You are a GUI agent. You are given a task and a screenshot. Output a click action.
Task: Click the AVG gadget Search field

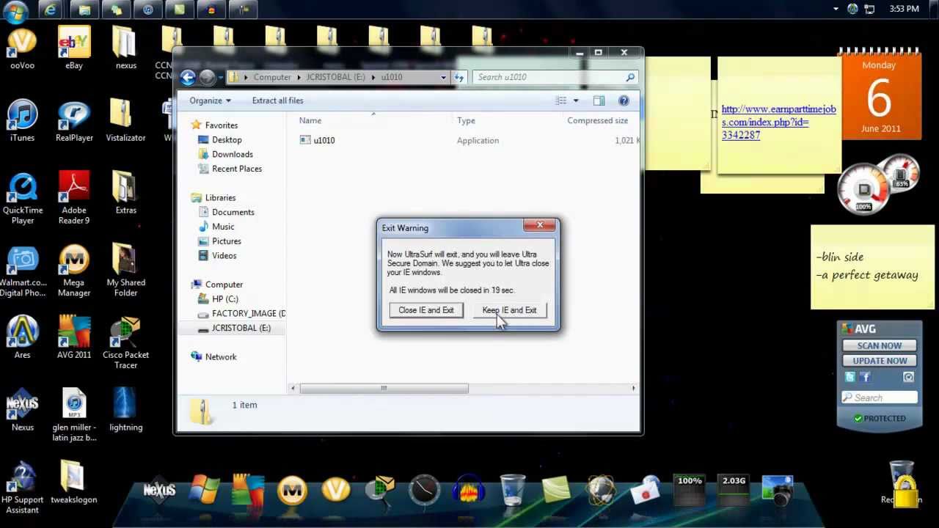[879, 397]
